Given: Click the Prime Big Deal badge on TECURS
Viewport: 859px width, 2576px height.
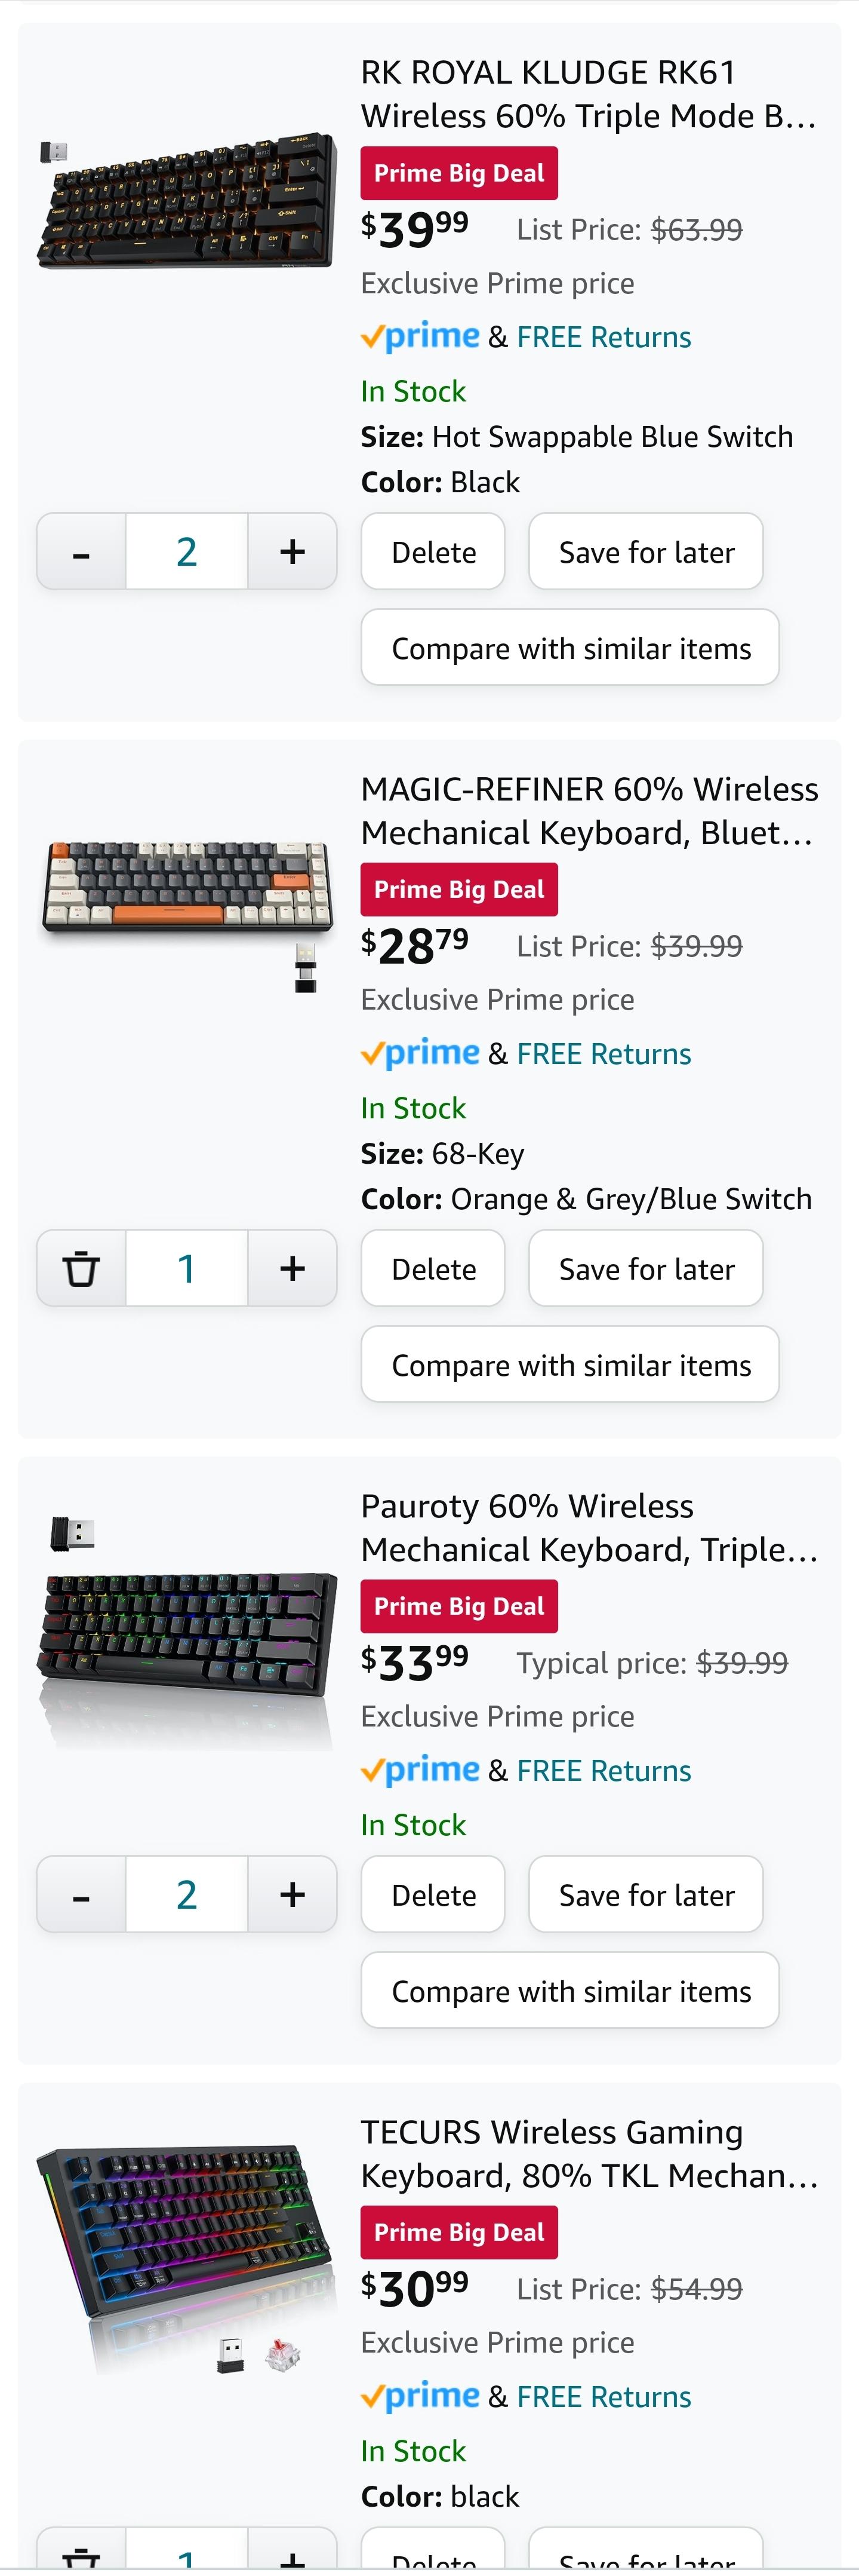Looking at the screenshot, I should (x=458, y=2232).
